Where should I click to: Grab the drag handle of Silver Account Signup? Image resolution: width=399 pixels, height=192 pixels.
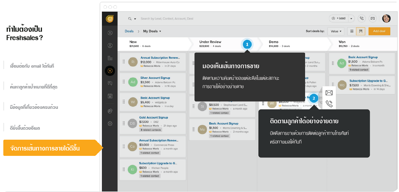(x=124, y=82)
